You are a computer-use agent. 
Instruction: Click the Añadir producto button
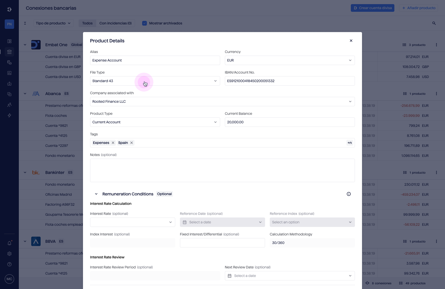(418, 8)
